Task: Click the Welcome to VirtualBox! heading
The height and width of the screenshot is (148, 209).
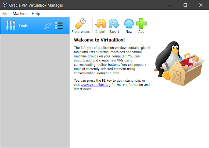Action: click(x=99, y=40)
